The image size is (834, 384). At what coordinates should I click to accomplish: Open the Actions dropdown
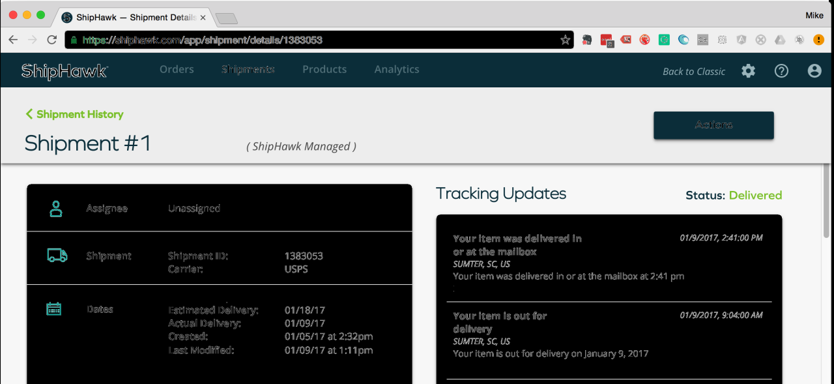point(713,125)
